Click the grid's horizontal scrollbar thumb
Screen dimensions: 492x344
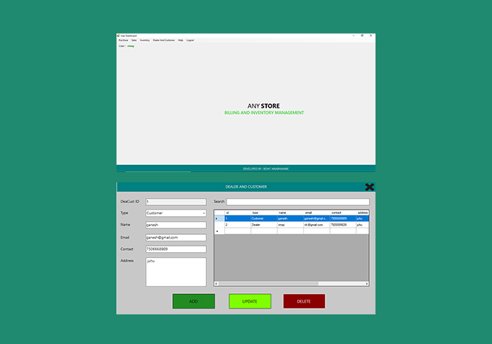click(268, 283)
